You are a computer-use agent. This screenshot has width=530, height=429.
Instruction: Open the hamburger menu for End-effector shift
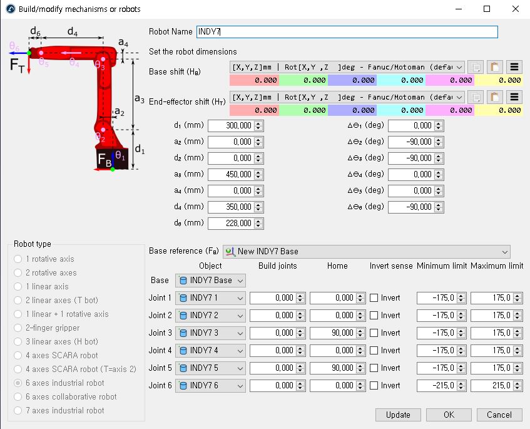point(514,97)
